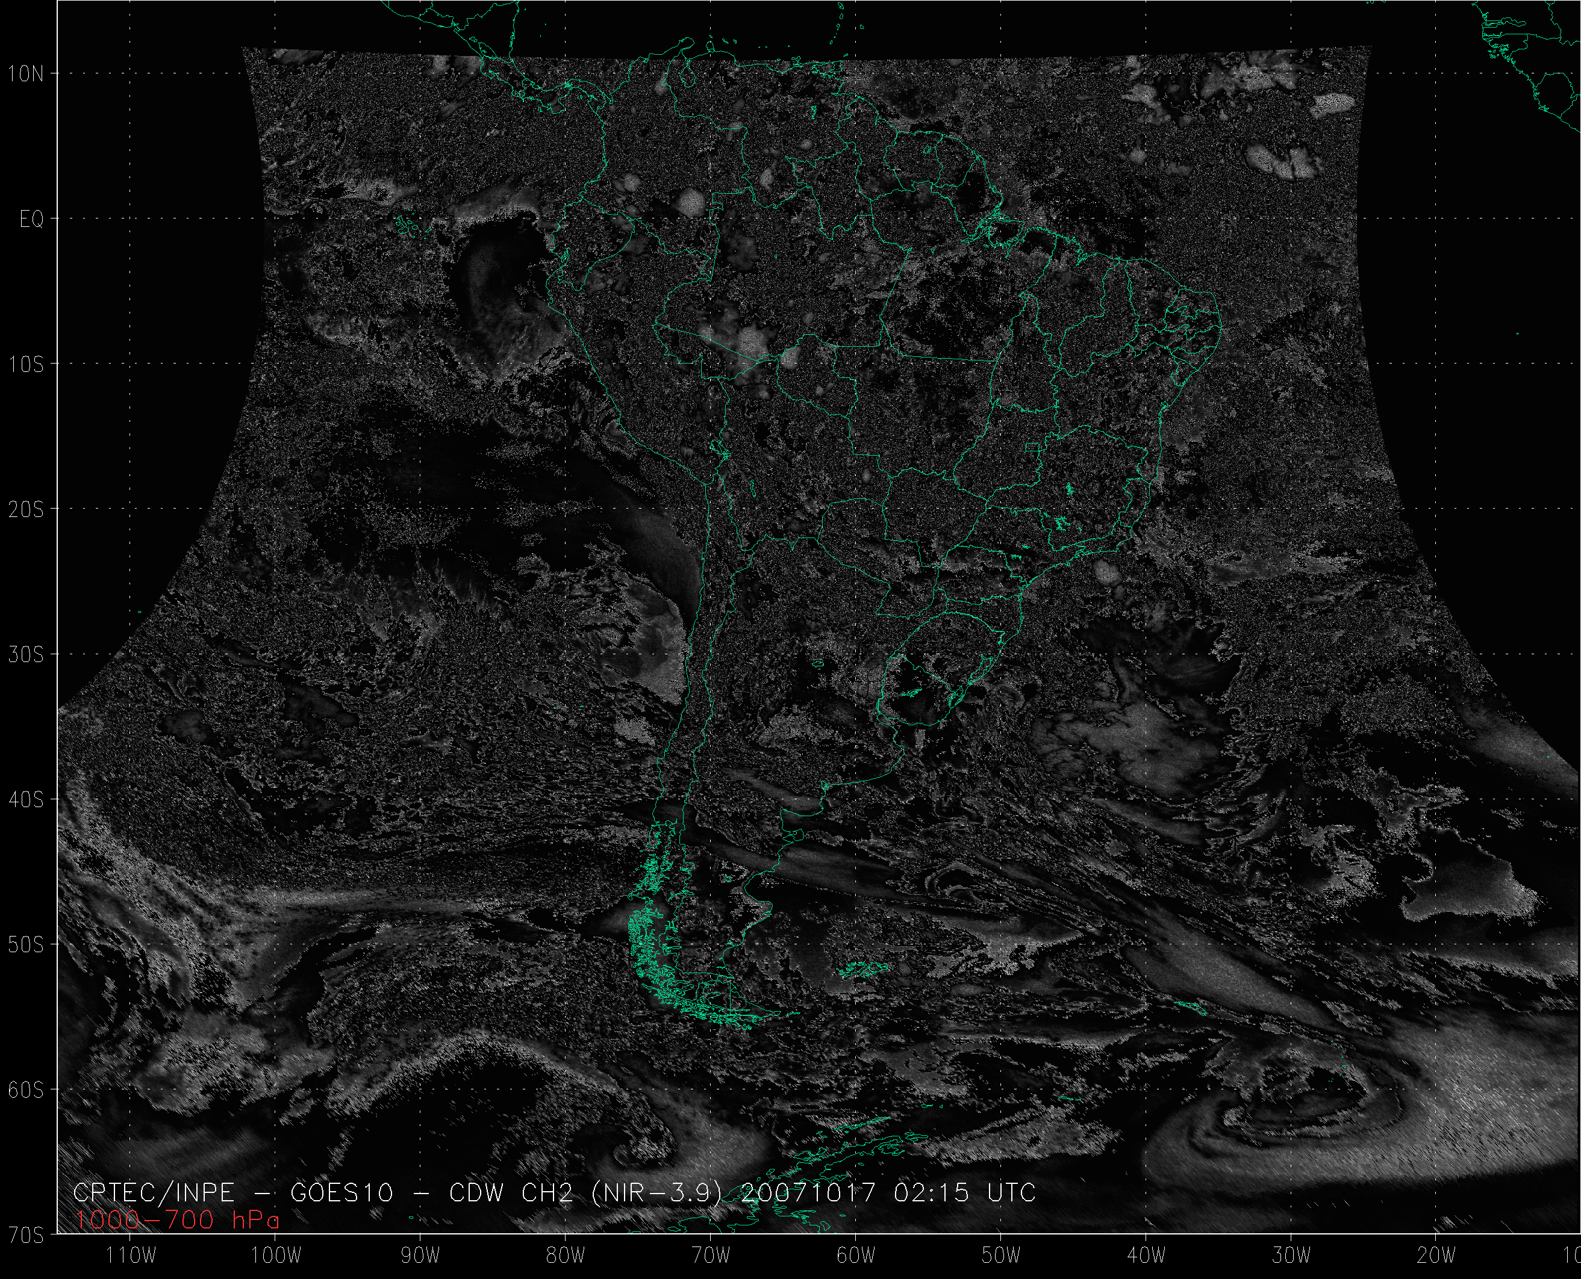The image size is (1581, 1279).
Task: Click the 10N latitude label
Action: (26, 73)
